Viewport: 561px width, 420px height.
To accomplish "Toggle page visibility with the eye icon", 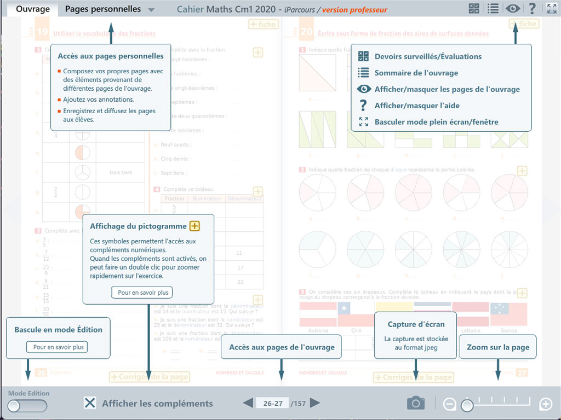I will pyautogui.click(x=513, y=9).
